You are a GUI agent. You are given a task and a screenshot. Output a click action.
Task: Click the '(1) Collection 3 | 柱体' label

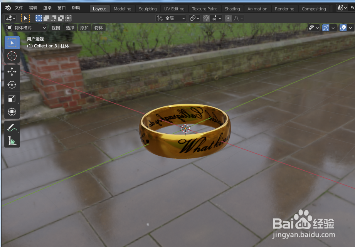[48, 46]
